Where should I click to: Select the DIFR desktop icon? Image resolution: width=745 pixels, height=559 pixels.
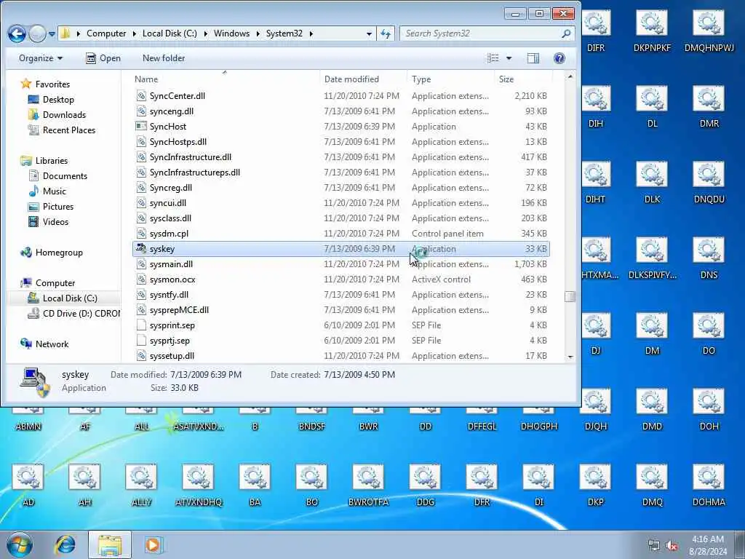(596, 32)
